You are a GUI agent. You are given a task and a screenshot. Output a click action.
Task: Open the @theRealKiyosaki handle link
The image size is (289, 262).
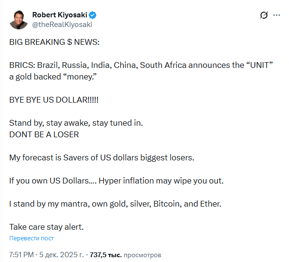tap(62, 24)
